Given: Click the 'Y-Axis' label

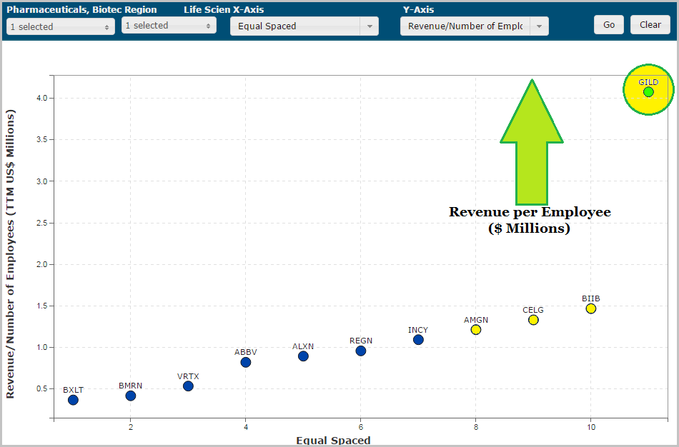Looking at the screenshot, I should click(418, 9).
